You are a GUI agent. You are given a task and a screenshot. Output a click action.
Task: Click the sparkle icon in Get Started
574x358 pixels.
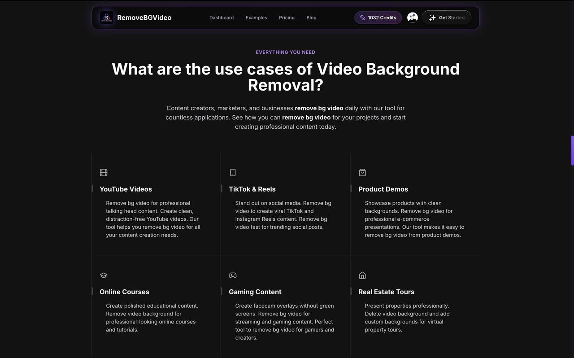point(432,17)
